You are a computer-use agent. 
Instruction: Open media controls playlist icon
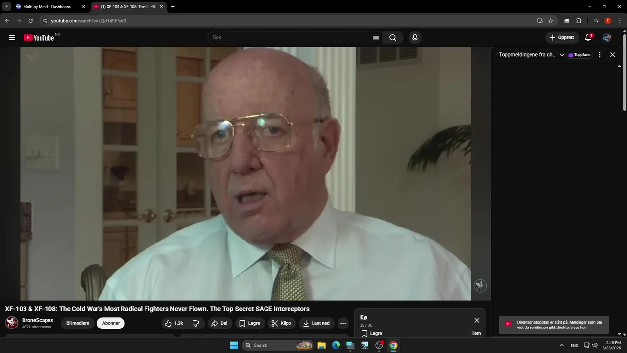596,21
